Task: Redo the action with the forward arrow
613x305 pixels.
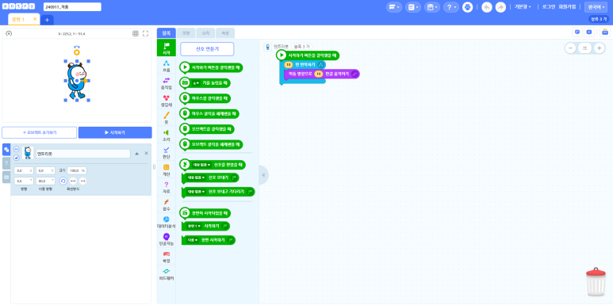Action: 501,7
